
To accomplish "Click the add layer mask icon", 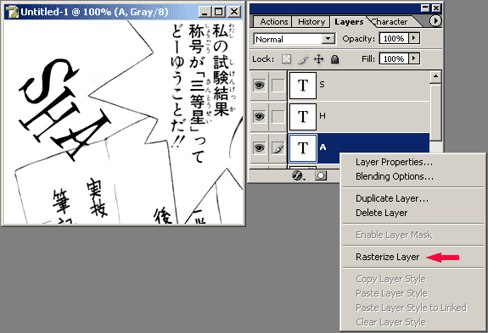I will [x=321, y=175].
